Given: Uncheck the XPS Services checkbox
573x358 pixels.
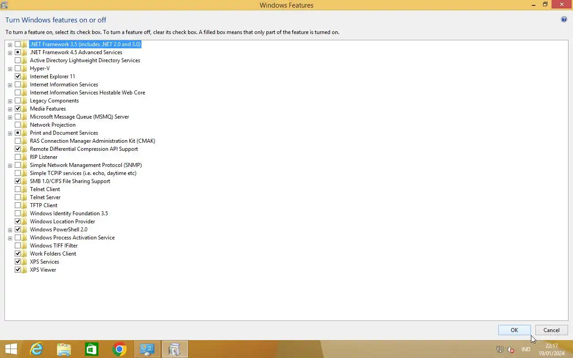Looking at the screenshot, I should (18, 262).
